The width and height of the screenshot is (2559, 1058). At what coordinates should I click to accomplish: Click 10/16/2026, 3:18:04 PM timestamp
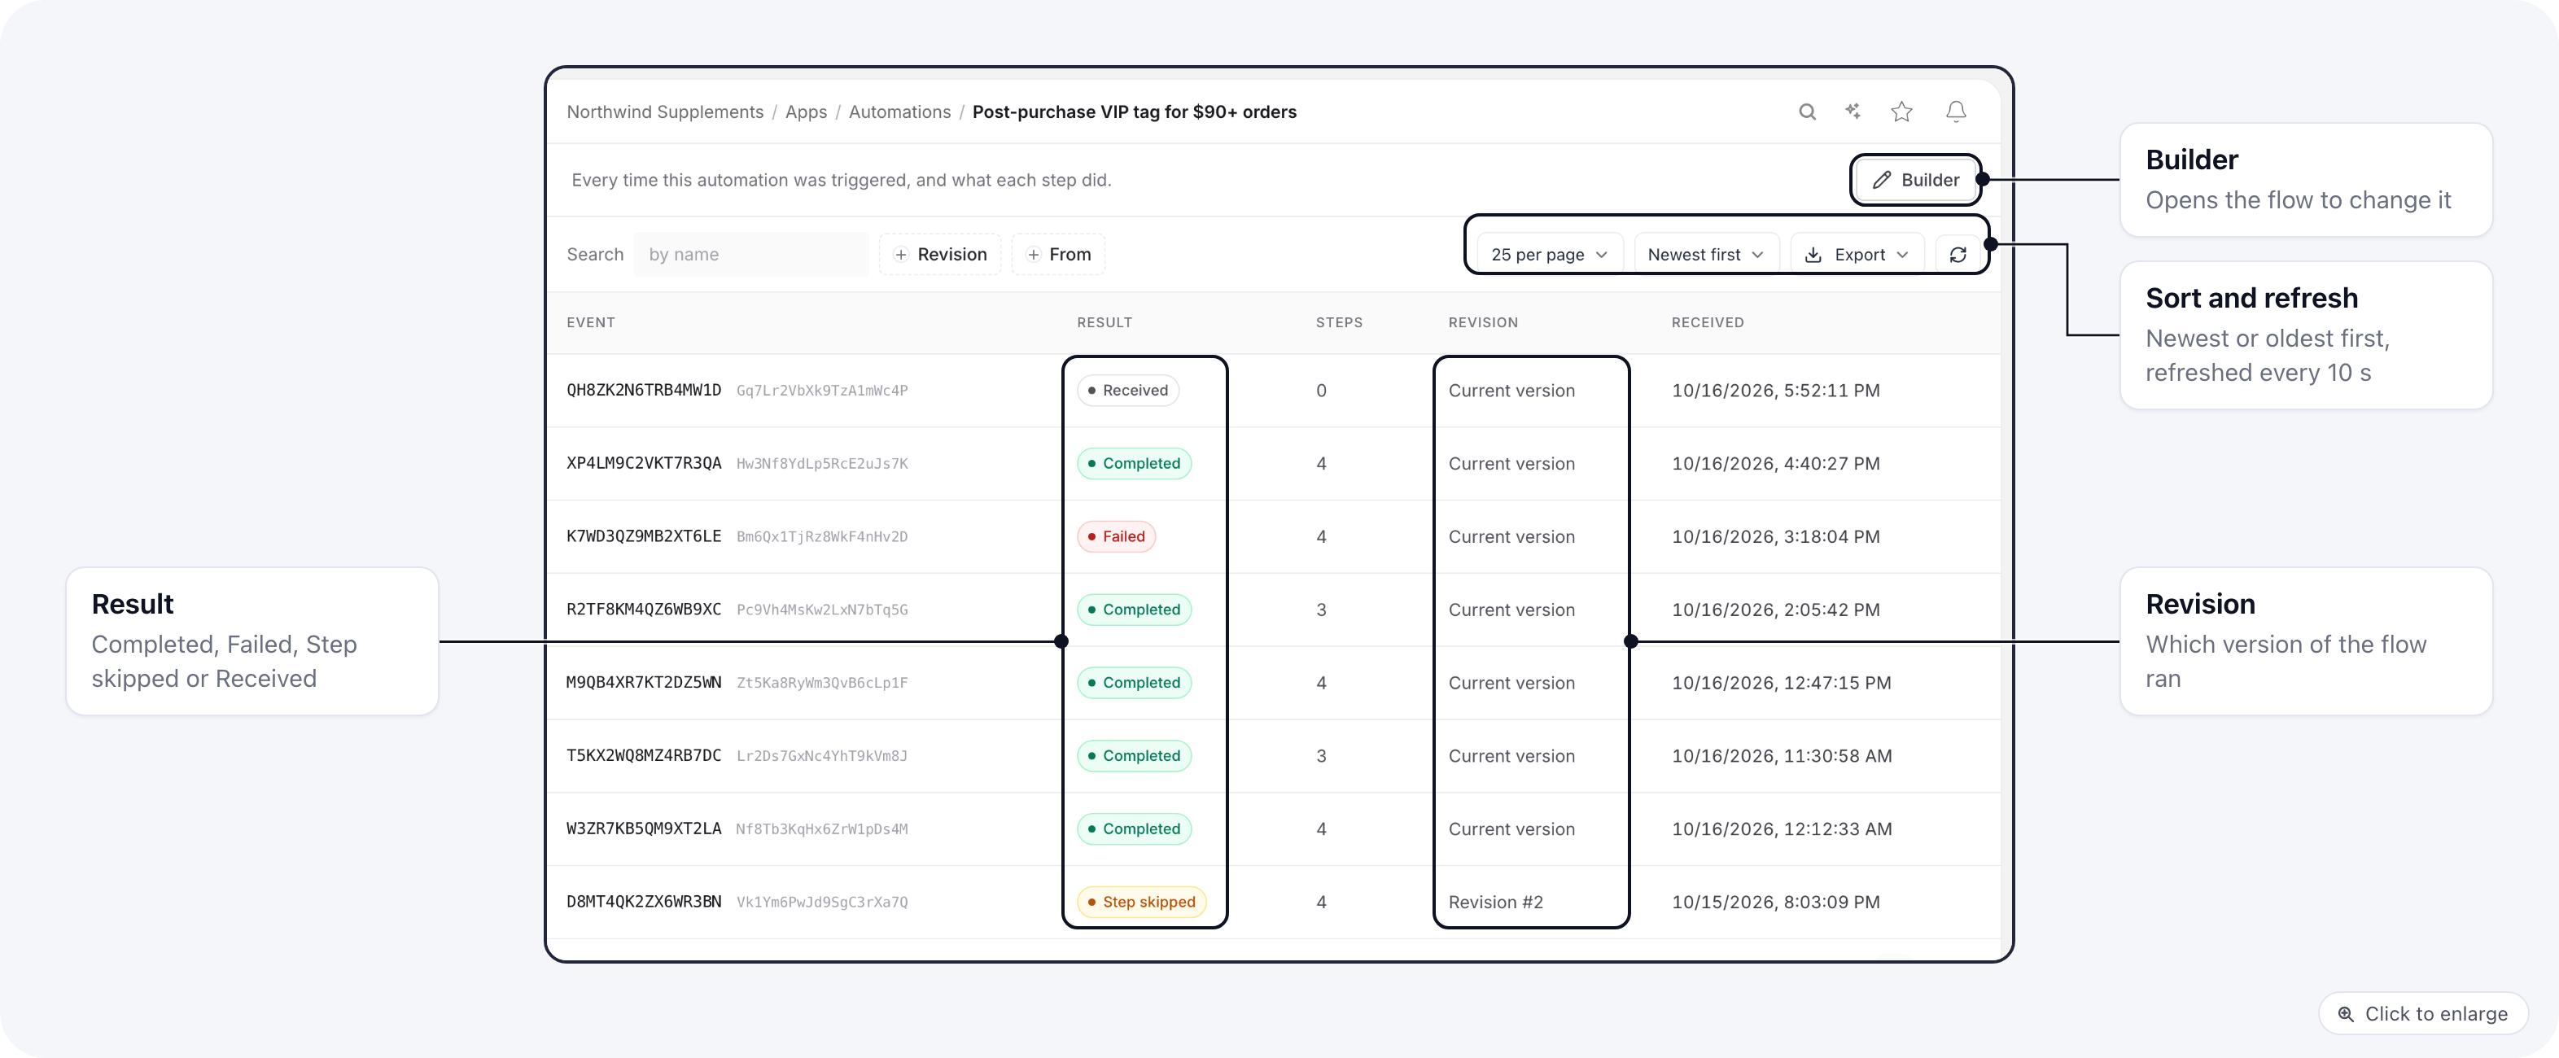1775,536
